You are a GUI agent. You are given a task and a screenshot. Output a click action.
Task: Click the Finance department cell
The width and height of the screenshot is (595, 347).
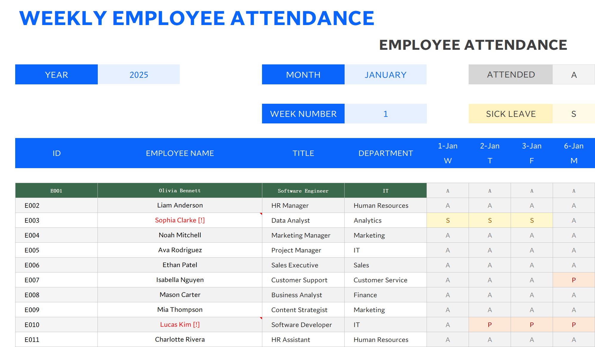[385, 295]
